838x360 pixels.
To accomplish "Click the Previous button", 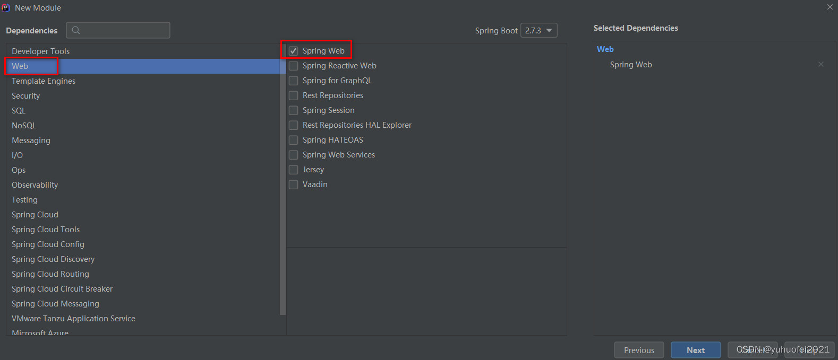I will [x=639, y=350].
